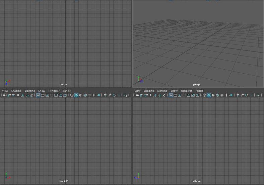Viewport: 264px width, 185px height.
Task: Click Shadows icon in side panel toolbar
Action: click(x=231, y=95)
